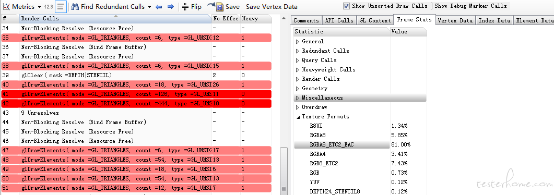
Task: Click the Save floppy disk icon
Action: pos(220,7)
